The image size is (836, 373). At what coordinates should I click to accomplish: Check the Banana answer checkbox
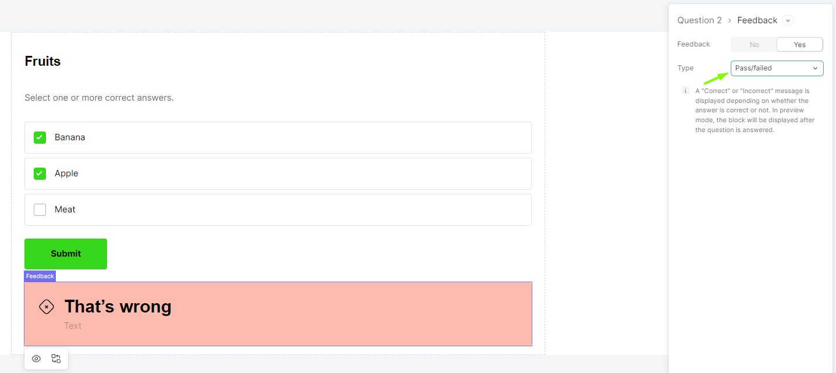(x=40, y=137)
